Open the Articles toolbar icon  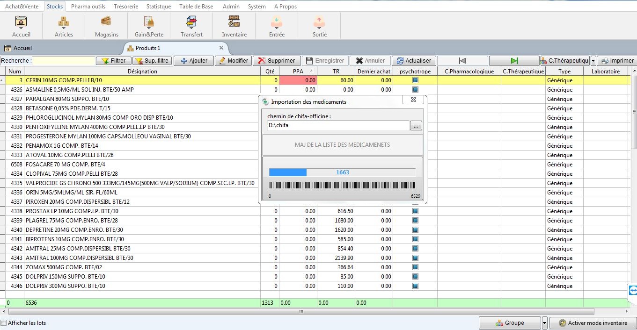coord(64,26)
